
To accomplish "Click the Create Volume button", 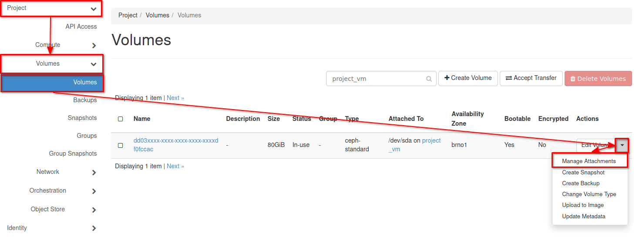I will (468, 78).
